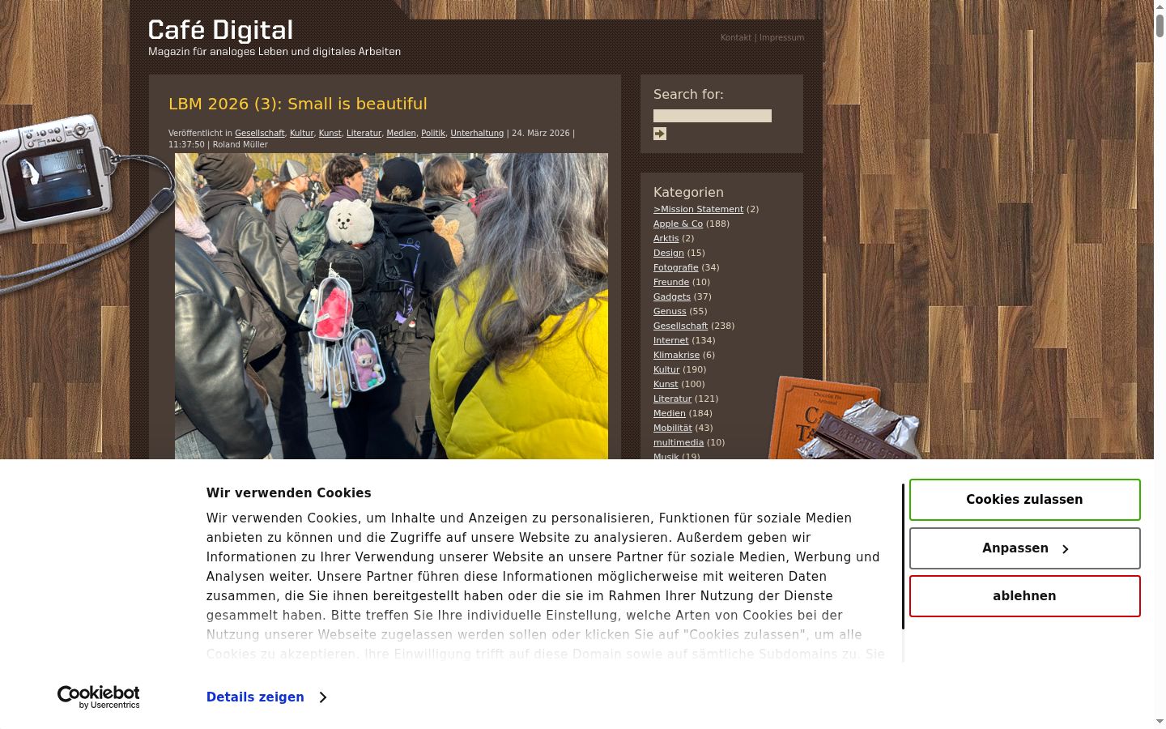Open the Freunde category
Screen dimensions: 1166x729
[671, 282]
